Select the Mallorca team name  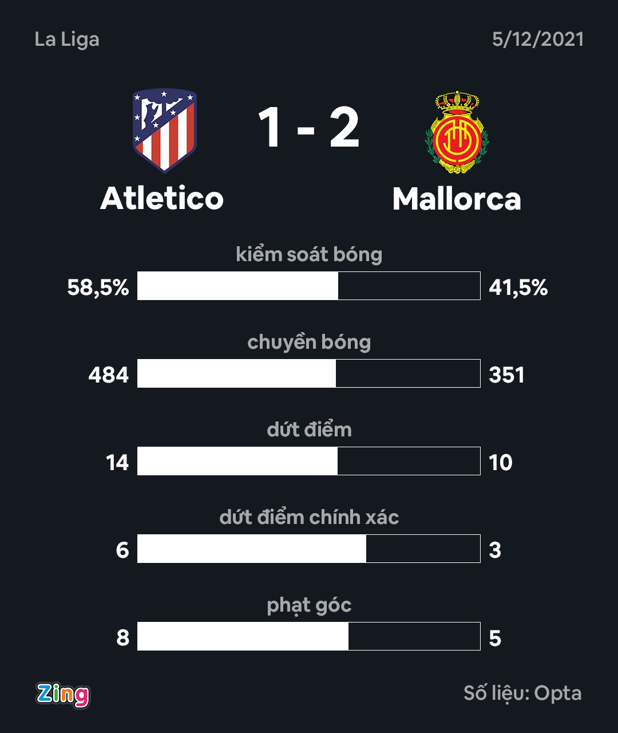457,199
